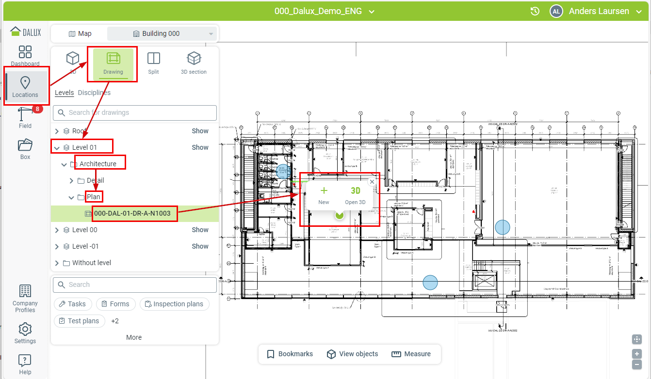Open the Locations section in sidebar
651x379 pixels.
pyautogui.click(x=25, y=87)
